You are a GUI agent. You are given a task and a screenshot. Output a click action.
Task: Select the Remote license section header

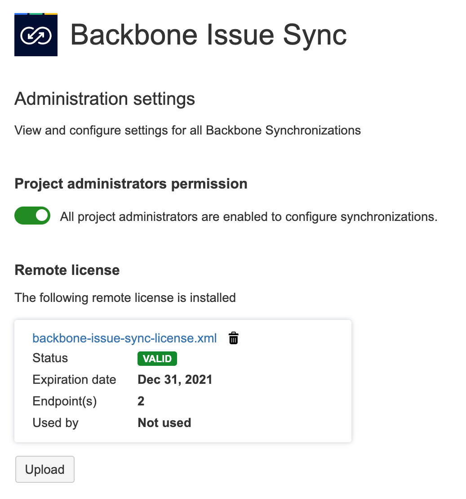[x=67, y=270]
